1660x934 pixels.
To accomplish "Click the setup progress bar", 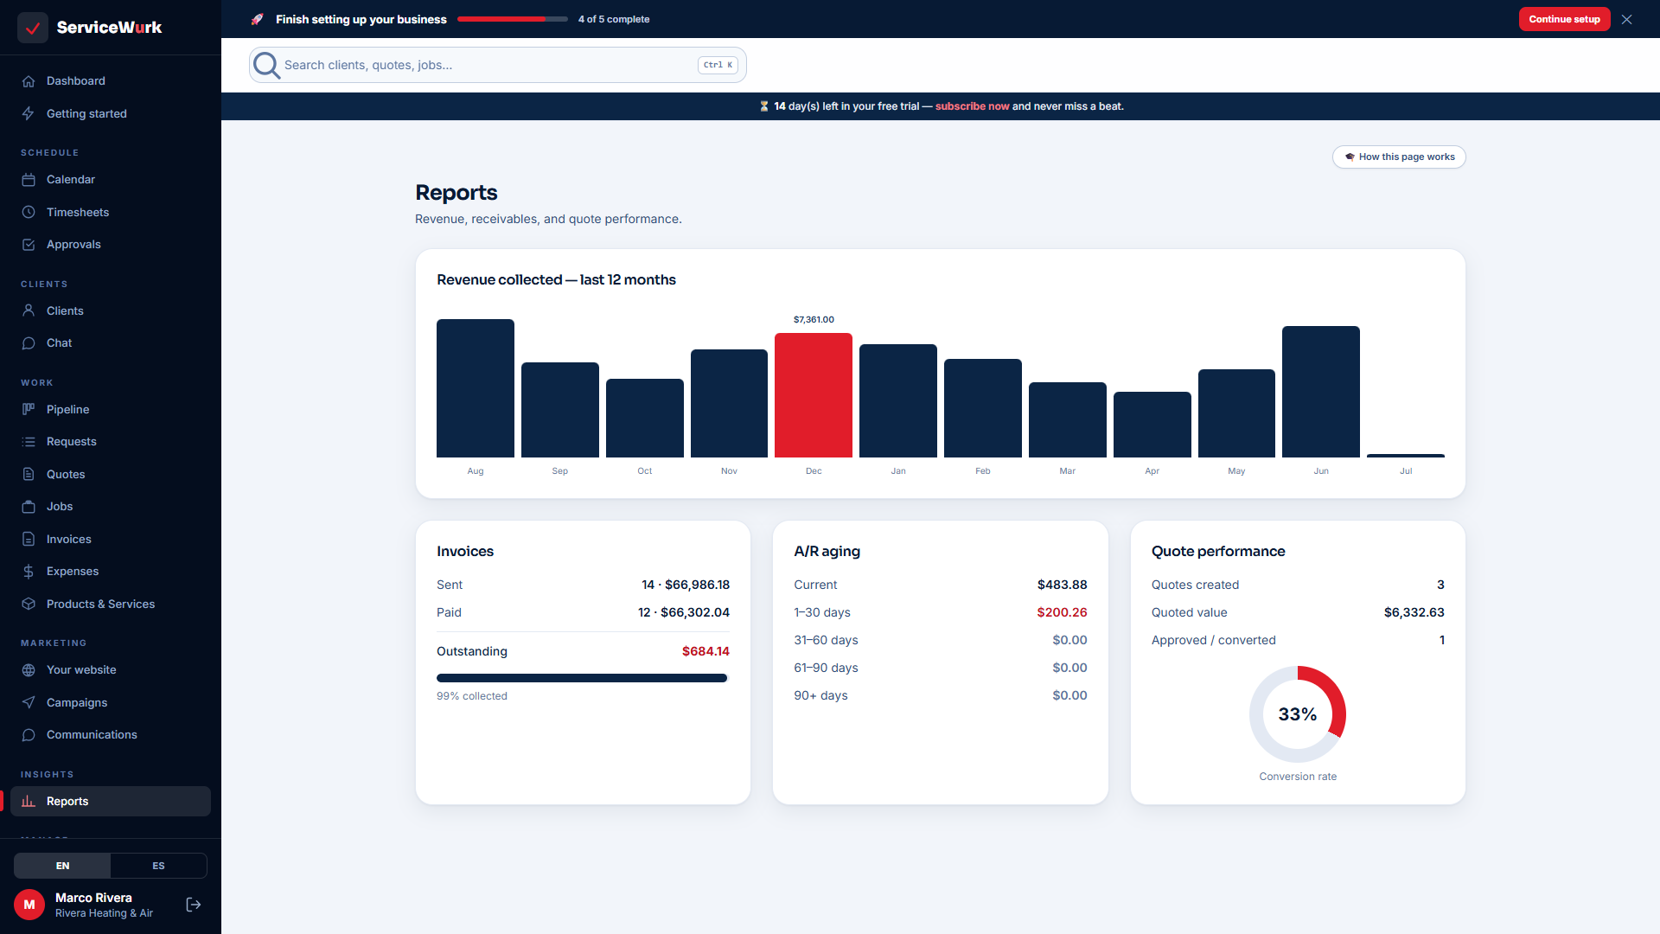I will 513,19.
